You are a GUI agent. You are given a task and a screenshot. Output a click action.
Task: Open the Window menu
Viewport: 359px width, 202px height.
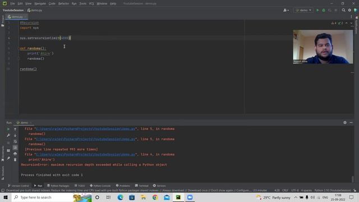click(102, 4)
